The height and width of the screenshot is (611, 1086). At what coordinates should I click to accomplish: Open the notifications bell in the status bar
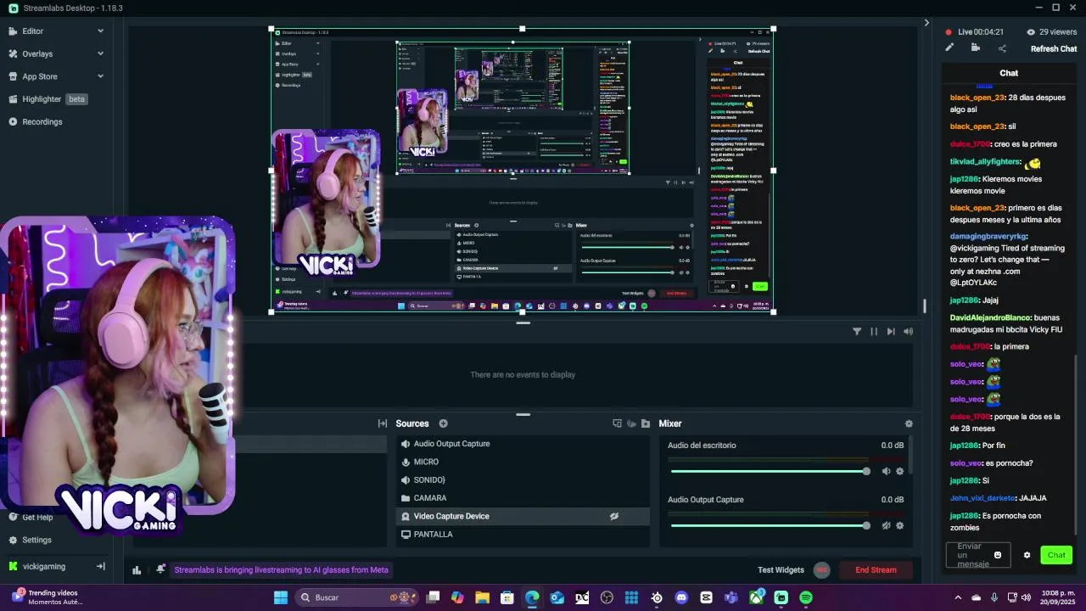[x=160, y=569]
